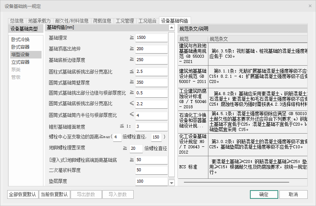Focus the 锥形基础锥面坡度 input
Viewport: 316px width, 206px height.
(x=151, y=126)
